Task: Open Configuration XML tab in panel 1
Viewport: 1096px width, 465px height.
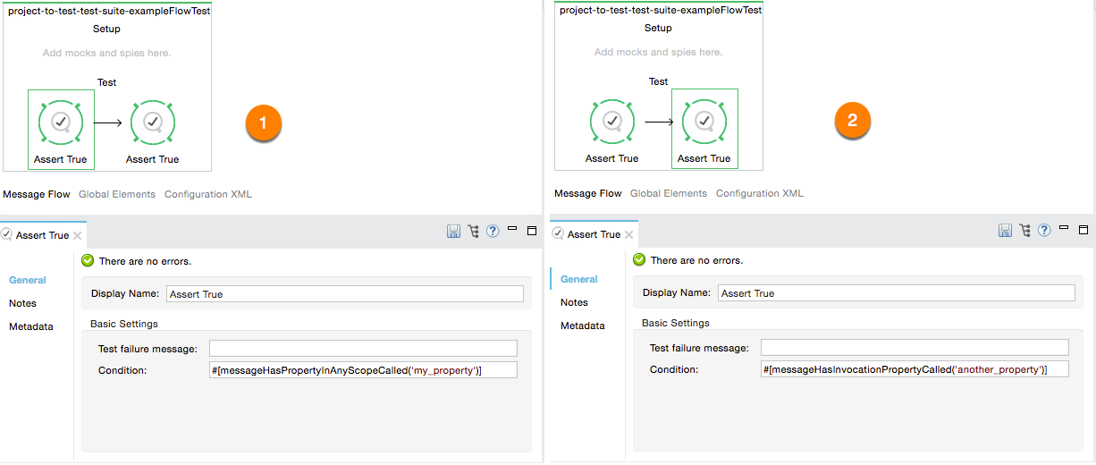Action: click(x=207, y=194)
